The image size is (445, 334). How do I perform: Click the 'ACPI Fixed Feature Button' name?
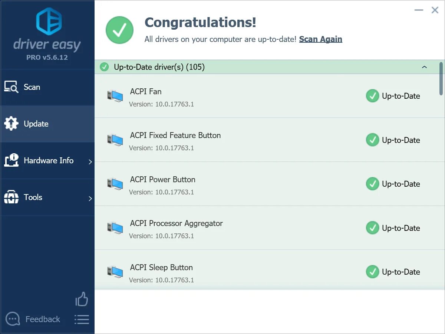pos(175,135)
